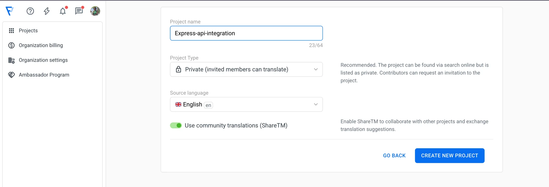Open the user profile avatar
The image size is (549, 187).
[x=95, y=11]
